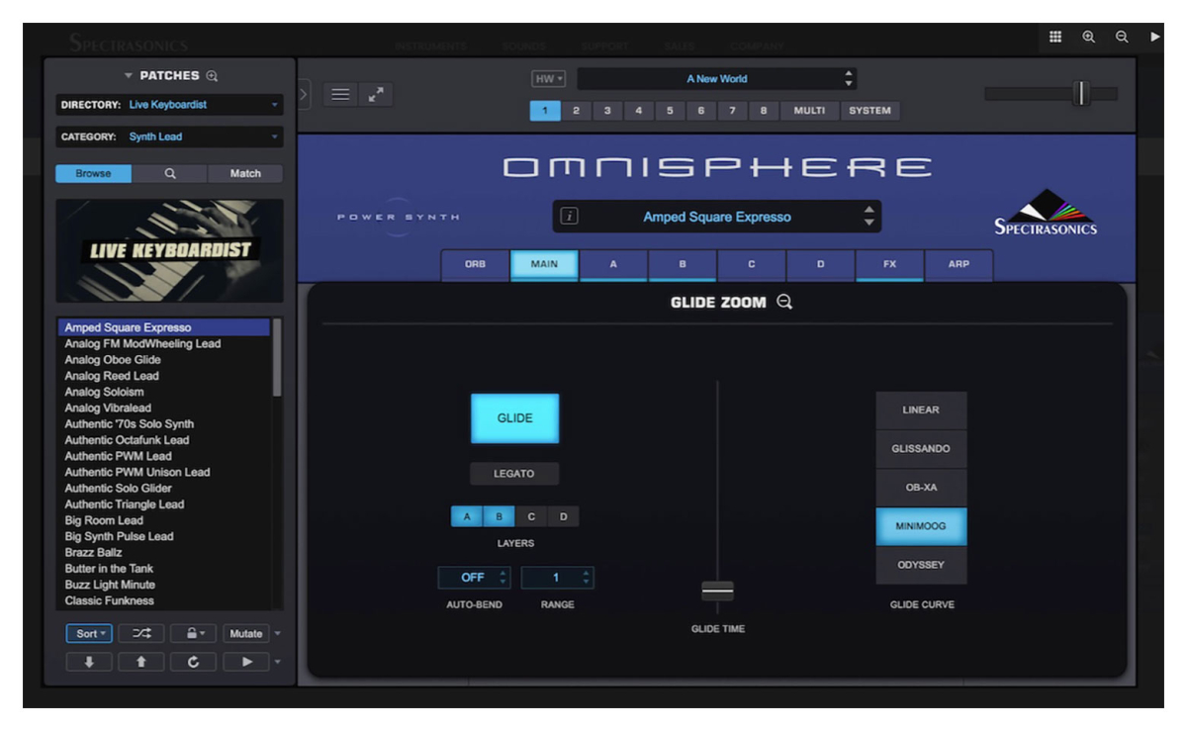
Task: Toggle layer C for glide
Action: click(531, 516)
